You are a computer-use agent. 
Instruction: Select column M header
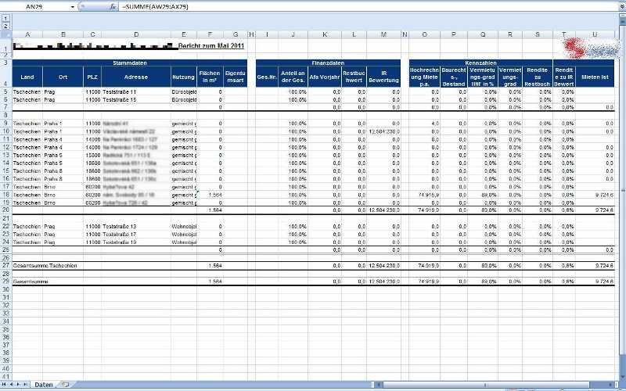pyautogui.click(x=383, y=34)
